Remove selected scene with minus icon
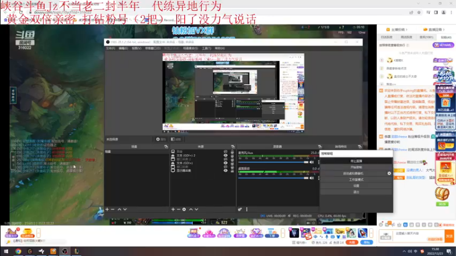Screen dimensions: 456x256 pyautogui.click(x=112, y=209)
